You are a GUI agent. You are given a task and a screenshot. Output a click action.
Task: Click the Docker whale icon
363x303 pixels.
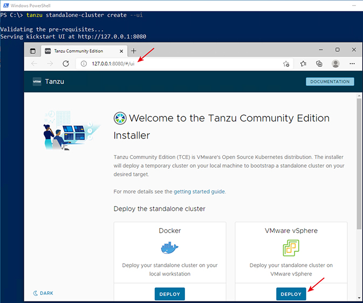click(x=170, y=248)
